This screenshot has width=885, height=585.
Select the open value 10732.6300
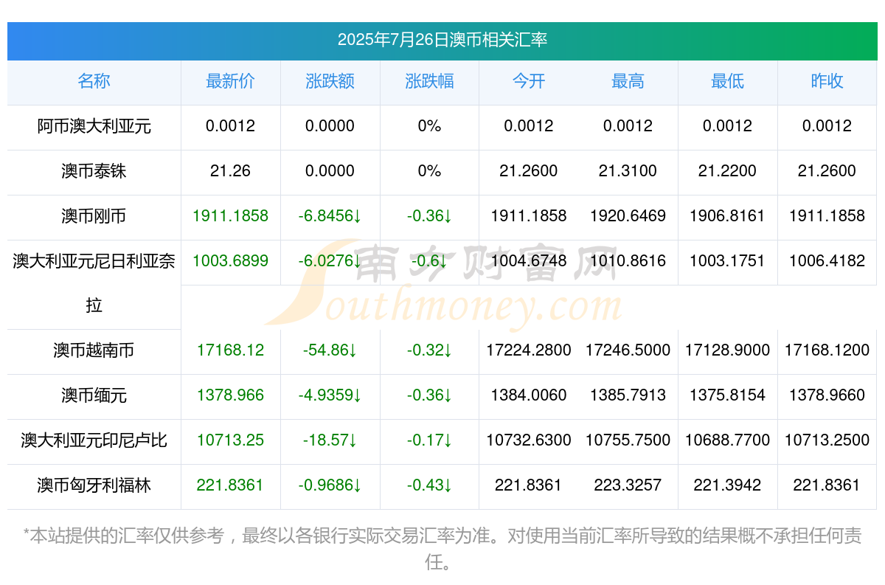click(529, 440)
